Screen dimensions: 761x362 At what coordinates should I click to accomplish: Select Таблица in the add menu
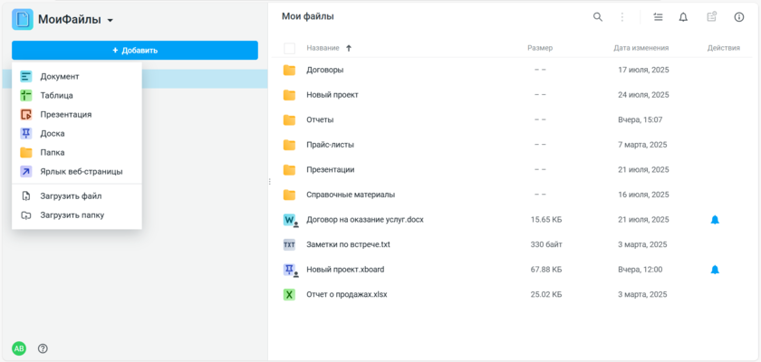pos(56,96)
